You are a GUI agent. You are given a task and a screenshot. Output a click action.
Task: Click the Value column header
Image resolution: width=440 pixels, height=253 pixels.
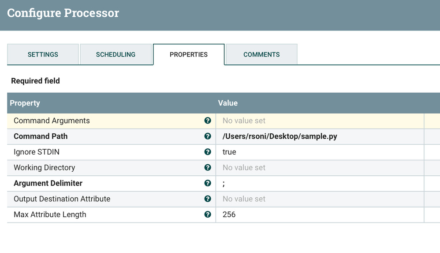[228, 103]
